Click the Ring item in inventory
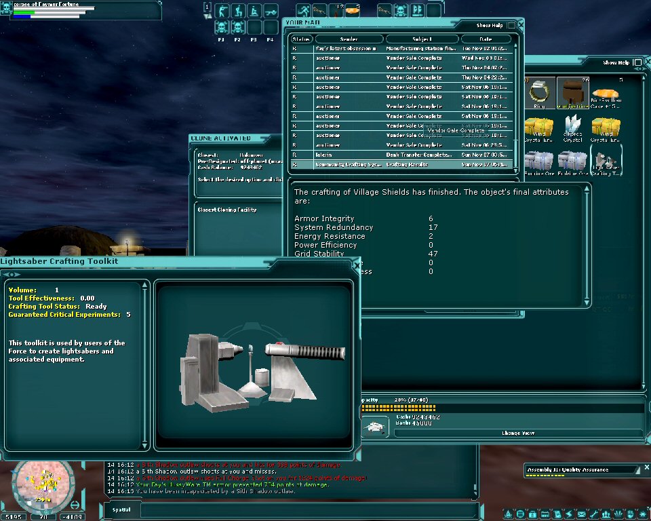 (x=538, y=91)
